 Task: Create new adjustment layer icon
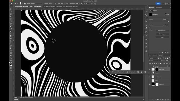160,100
